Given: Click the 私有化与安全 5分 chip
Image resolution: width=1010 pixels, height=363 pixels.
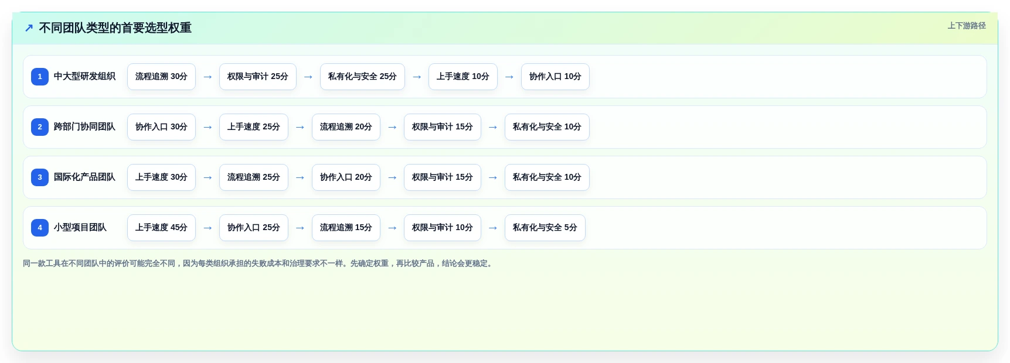Looking at the screenshot, I should 545,228.
